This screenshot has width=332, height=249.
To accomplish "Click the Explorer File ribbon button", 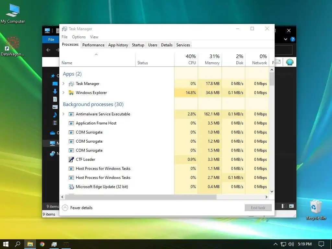I will coord(51,39).
